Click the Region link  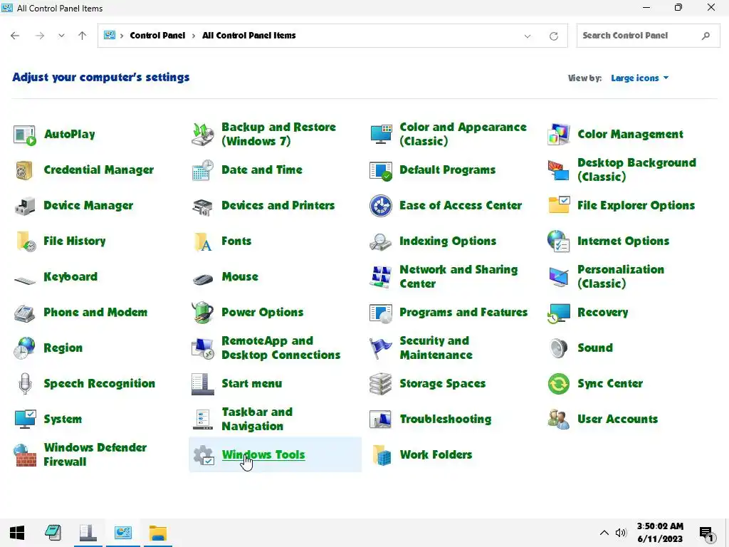click(63, 348)
